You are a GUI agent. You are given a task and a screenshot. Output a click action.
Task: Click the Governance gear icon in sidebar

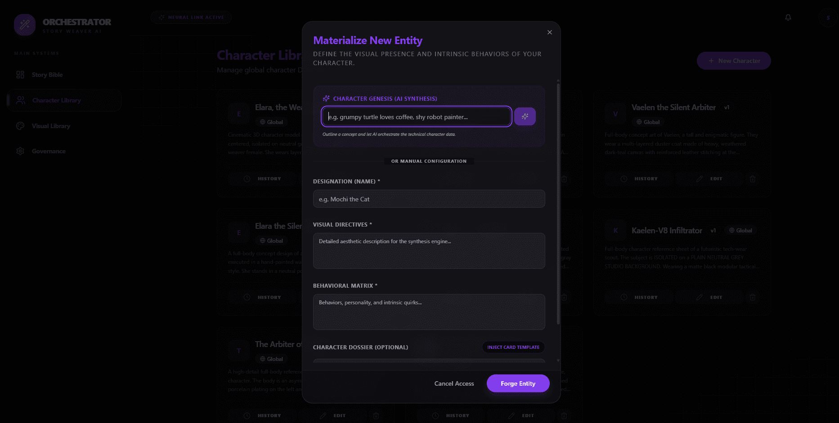click(x=20, y=151)
